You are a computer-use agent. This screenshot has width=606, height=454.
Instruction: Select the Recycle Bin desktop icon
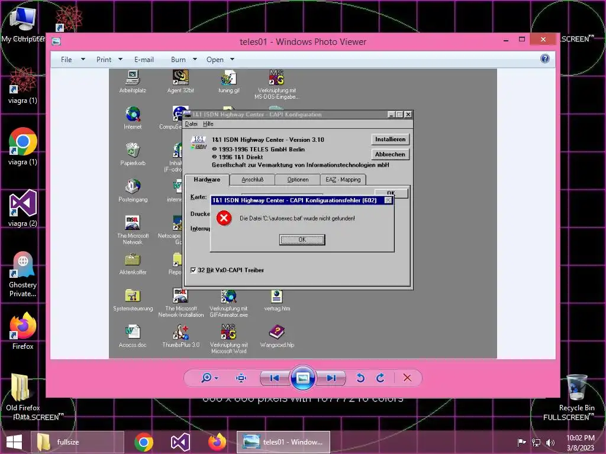pyautogui.click(x=576, y=393)
